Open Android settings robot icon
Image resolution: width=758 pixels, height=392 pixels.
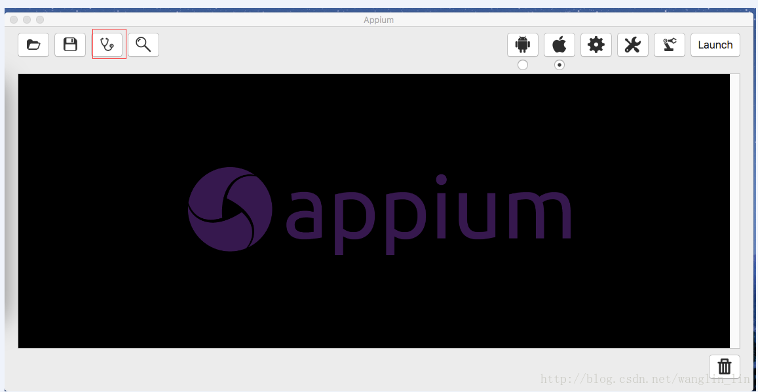pos(523,45)
